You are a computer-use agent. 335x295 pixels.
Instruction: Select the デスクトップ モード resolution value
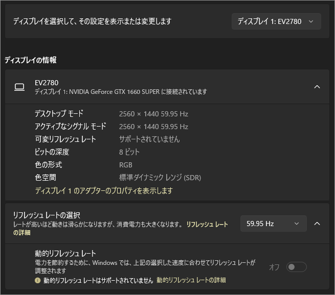click(x=153, y=114)
